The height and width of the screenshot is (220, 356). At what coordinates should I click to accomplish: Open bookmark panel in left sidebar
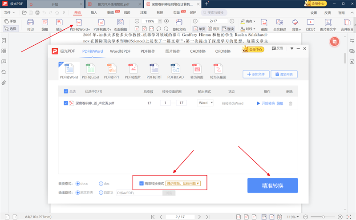point(4,40)
